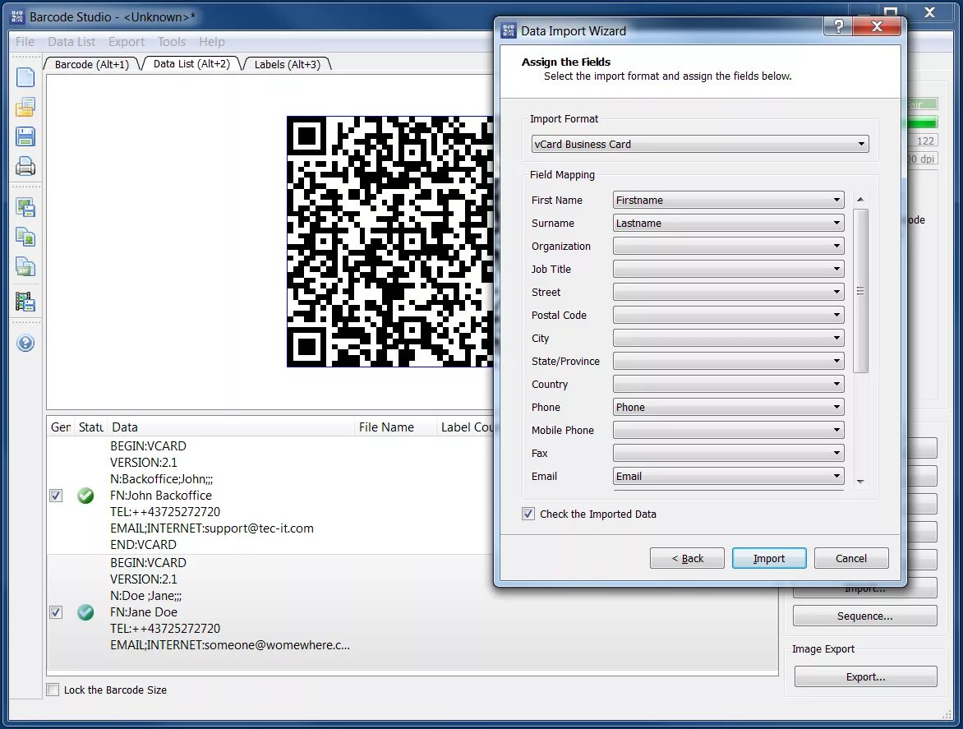Screen dimensions: 963x729
Task: Click the Stat column header
Action: (x=91, y=427)
